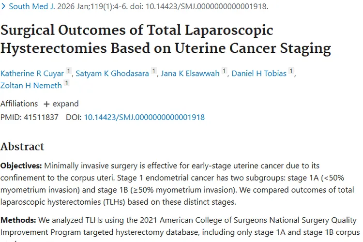Select author Daniel H Tobias
The height and width of the screenshot is (242, 363).
point(259,74)
